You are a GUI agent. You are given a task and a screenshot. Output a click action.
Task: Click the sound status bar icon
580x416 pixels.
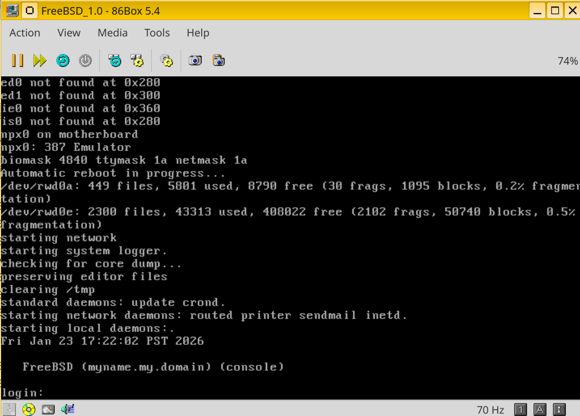pyautogui.click(x=68, y=409)
